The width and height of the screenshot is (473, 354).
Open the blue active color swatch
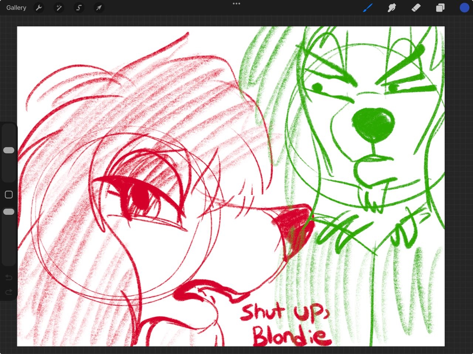click(464, 8)
